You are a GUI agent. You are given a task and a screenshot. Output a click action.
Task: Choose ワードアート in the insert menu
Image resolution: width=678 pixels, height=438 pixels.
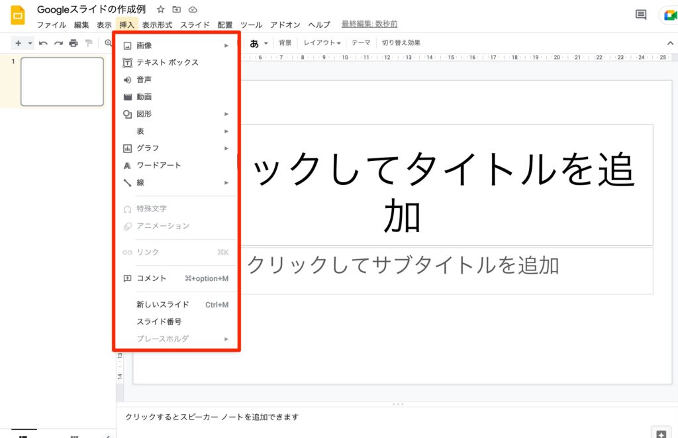[x=158, y=165]
